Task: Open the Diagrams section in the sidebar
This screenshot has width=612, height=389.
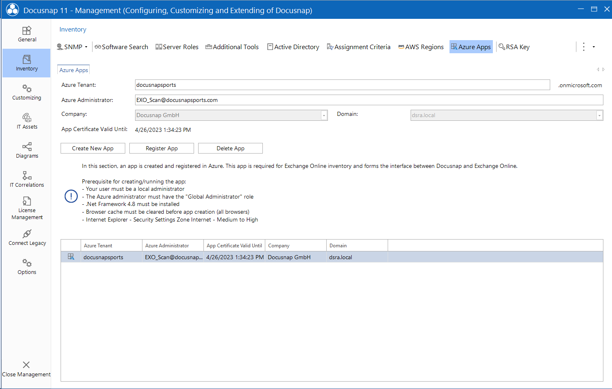Action: pyautogui.click(x=27, y=151)
